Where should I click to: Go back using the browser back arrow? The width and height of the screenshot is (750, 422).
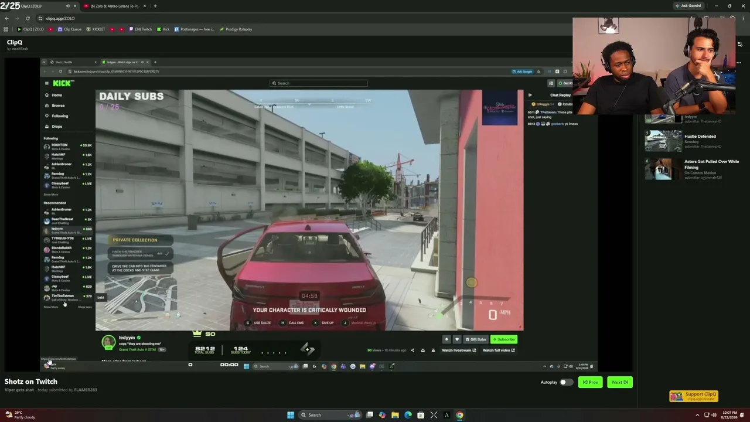(x=6, y=18)
